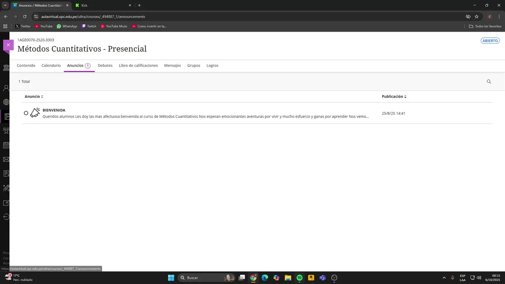The image size is (505, 284).
Task: Show hidden system tray icons chevron
Action: (x=444, y=278)
